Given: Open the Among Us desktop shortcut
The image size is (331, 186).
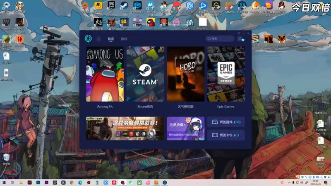Looking at the screenshot, I should click(x=151, y=24).
